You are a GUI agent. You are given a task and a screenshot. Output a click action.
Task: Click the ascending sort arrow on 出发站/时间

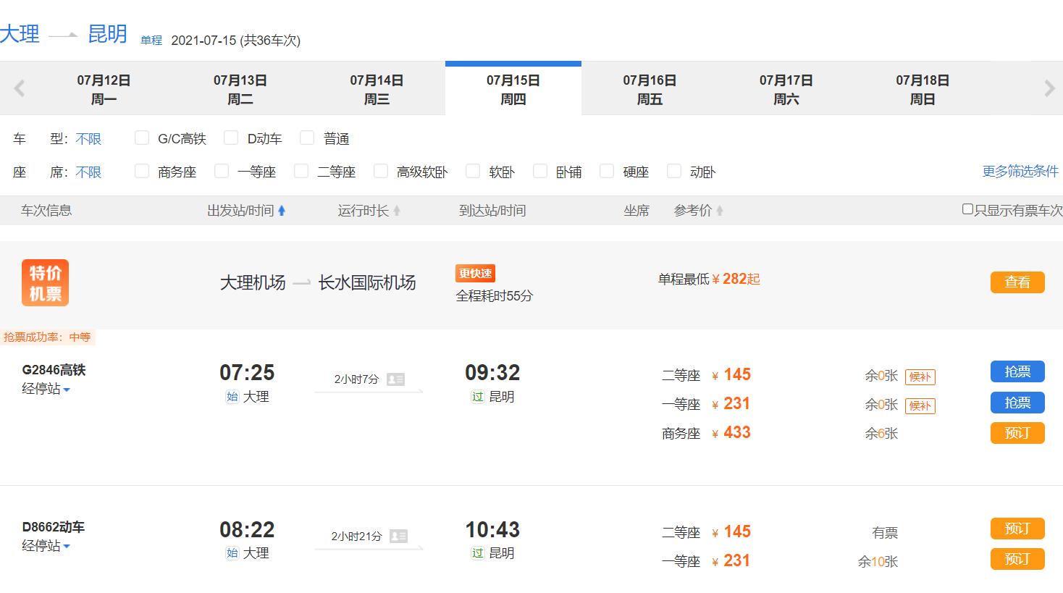[282, 210]
